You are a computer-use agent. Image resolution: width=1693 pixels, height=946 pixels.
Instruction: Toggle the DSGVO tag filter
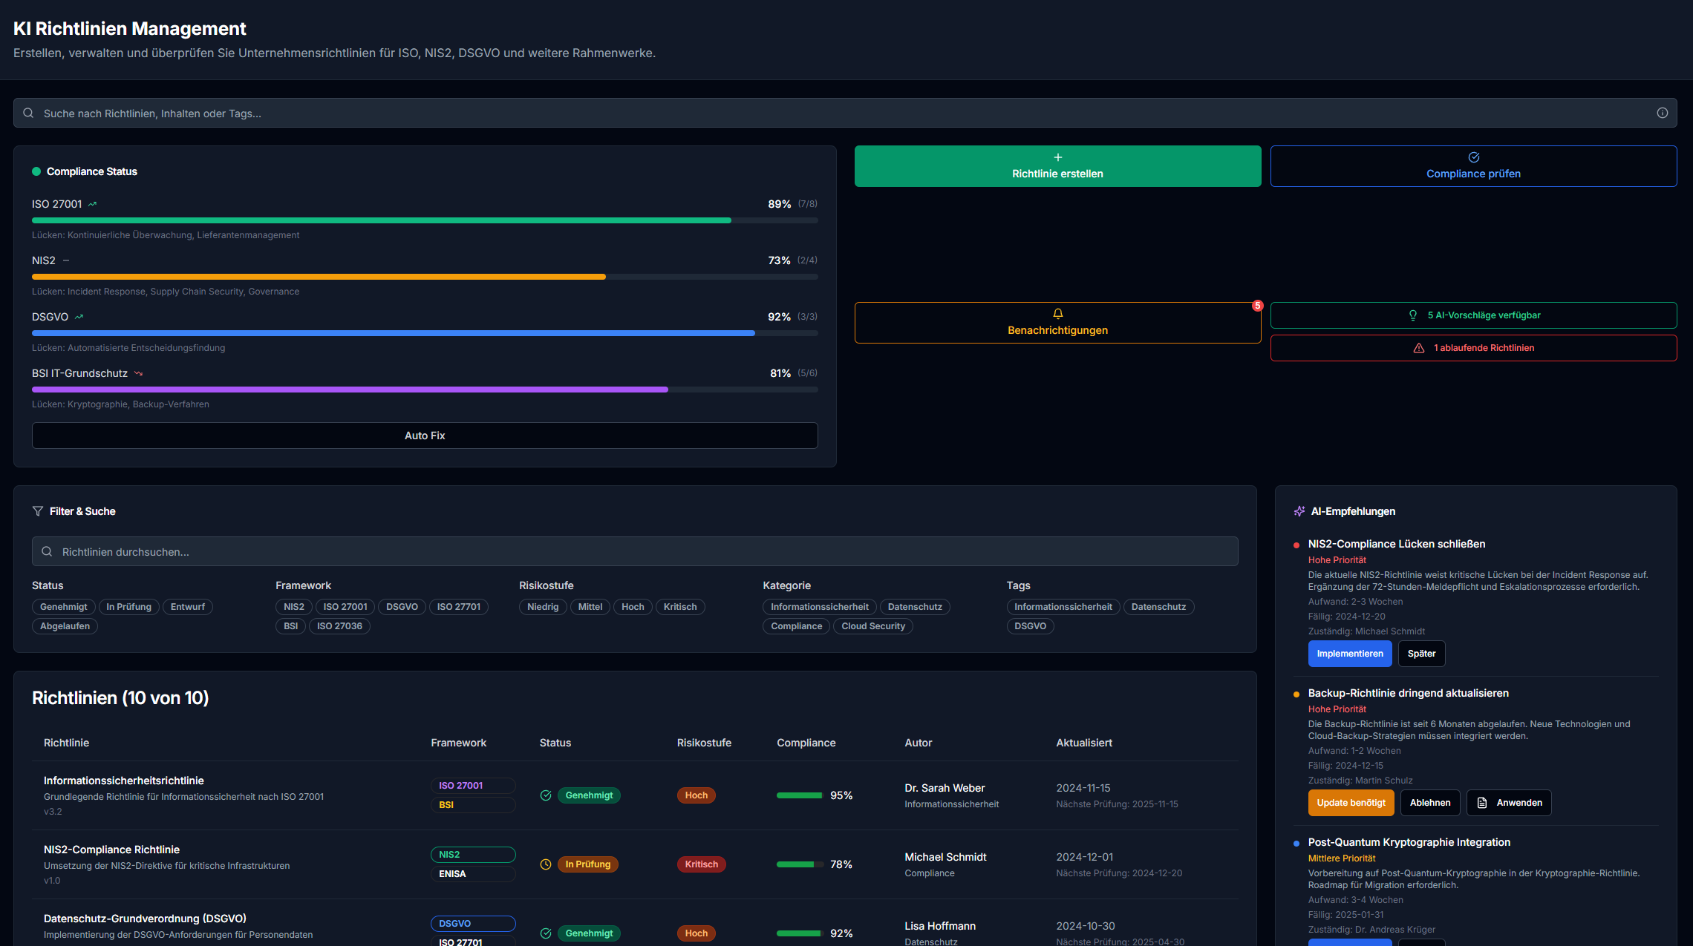click(1030, 625)
